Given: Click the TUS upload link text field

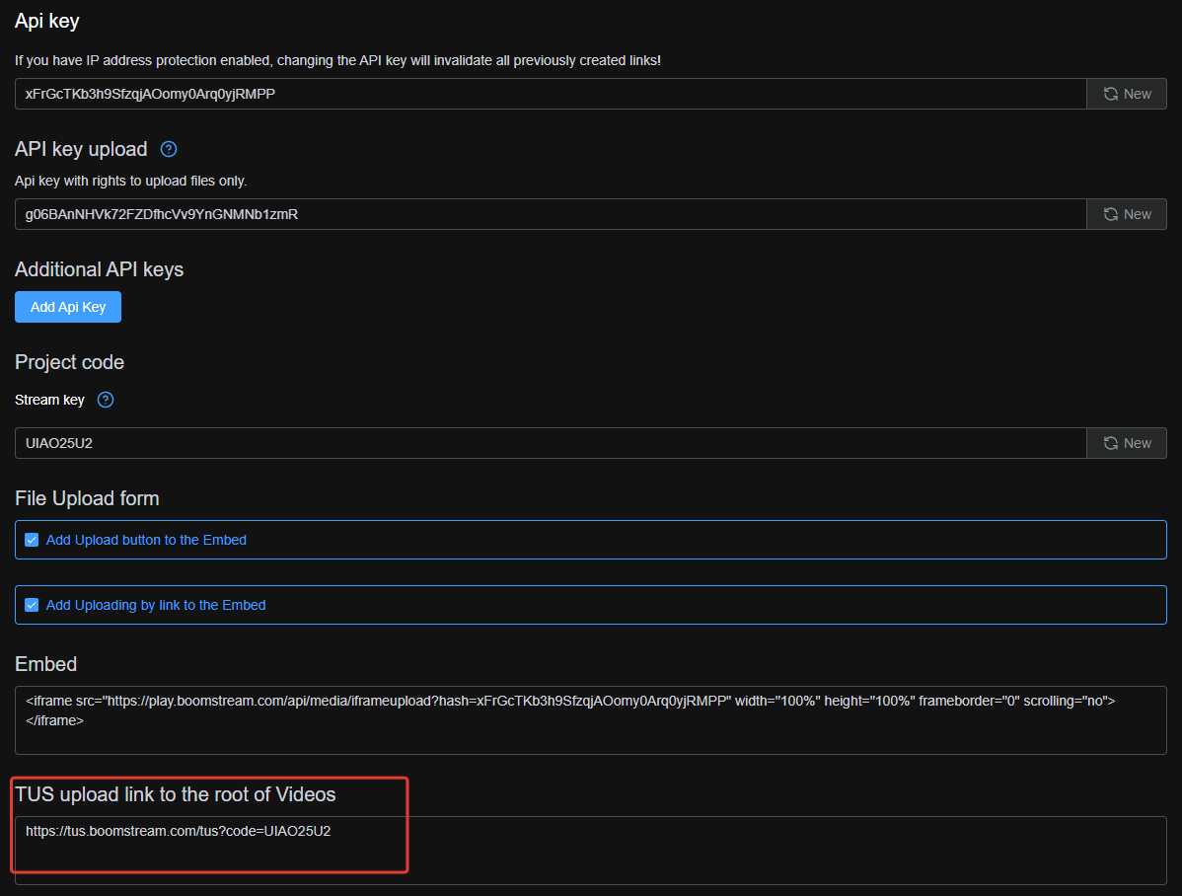Looking at the screenshot, I should coord(591,850).
